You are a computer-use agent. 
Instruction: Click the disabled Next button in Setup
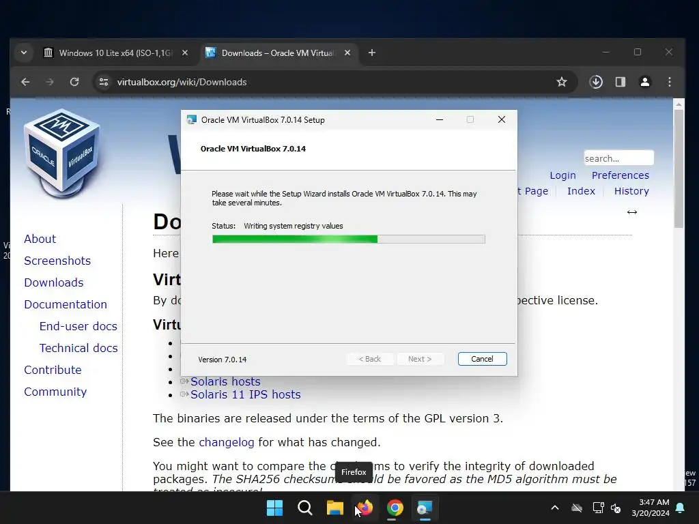click(x=420, y=359)
